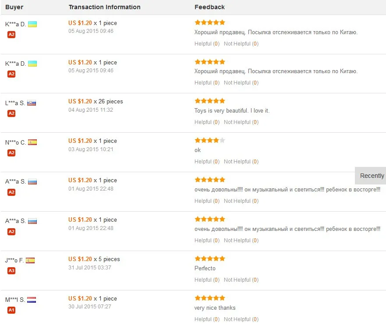Mark first Хороший продавец review as Helpful
Viewport: 386px width, 329px height.
pos(207,43)
